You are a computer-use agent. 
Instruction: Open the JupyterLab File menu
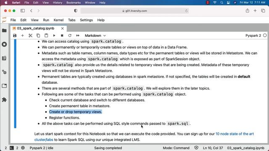pyautogui.click(x=13, y=20)
